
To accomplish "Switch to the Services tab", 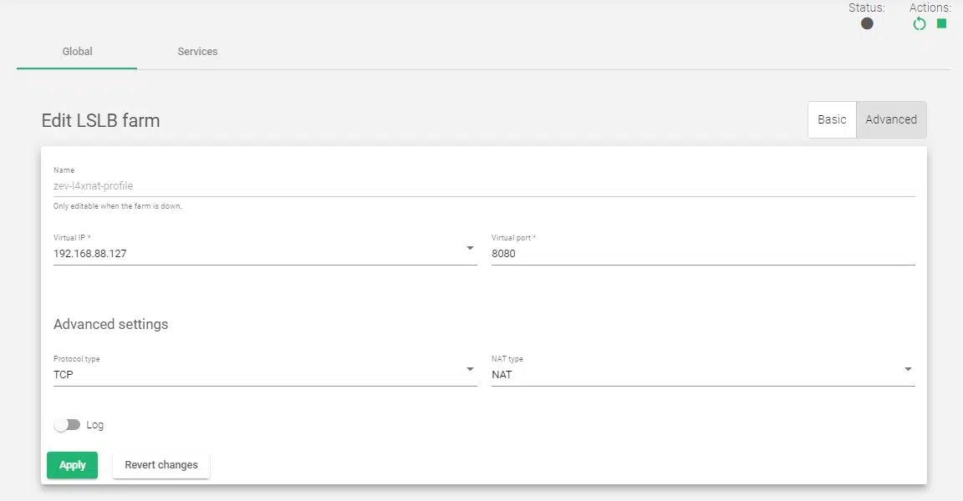I will (x=197, y=52).
